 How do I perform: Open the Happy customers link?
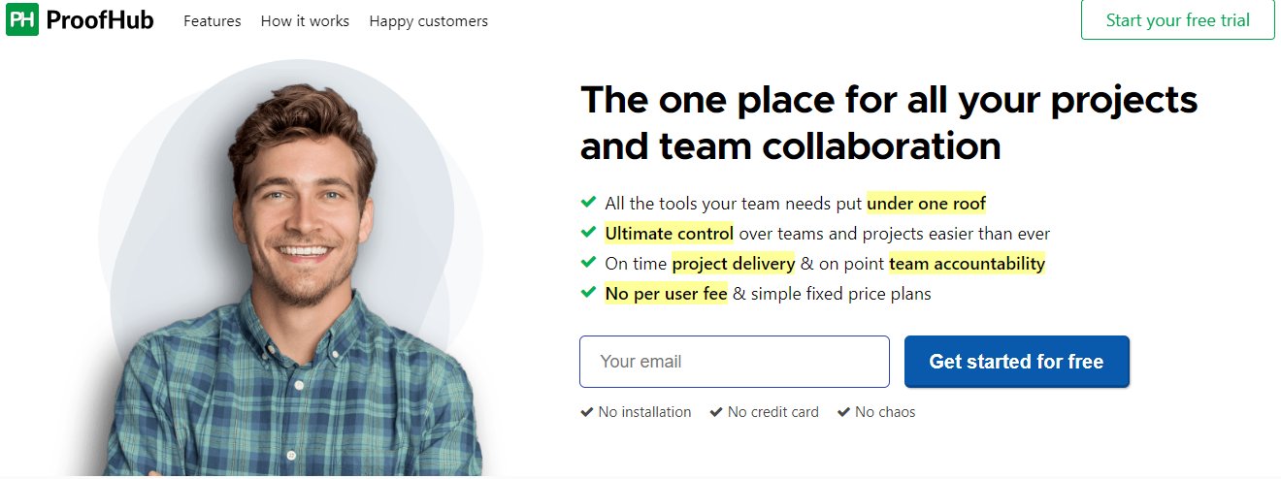pyautogui.click(x=429, y=20)
